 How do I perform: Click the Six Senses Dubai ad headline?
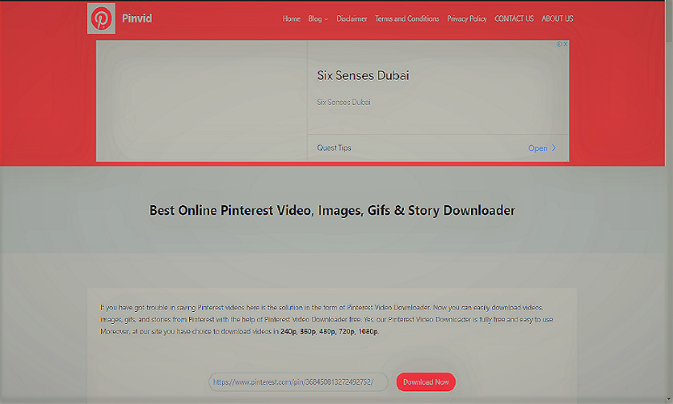click(x=363, y=76)
